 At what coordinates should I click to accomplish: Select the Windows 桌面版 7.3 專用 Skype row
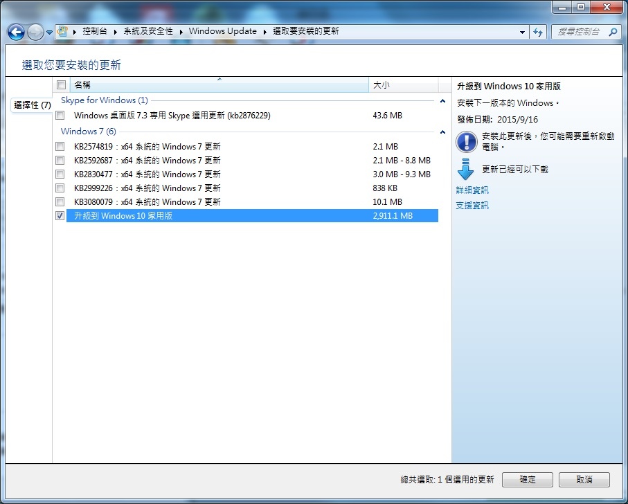[x=252, y=116]
